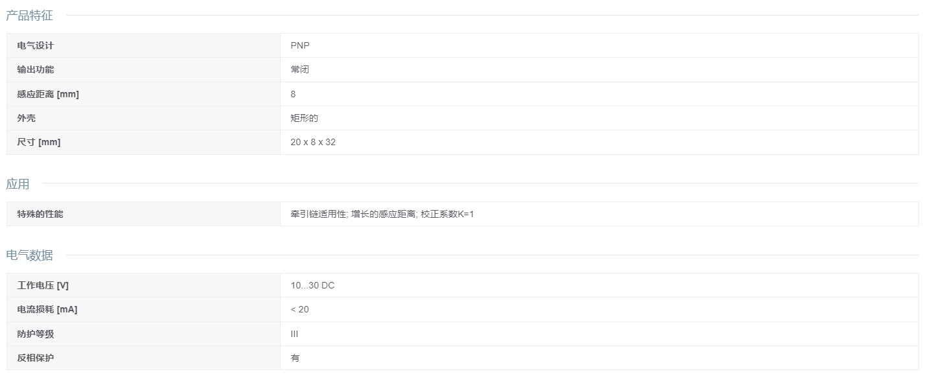Select the 工作电压 [V] label
Screen dimensions: 928x374
43,285
